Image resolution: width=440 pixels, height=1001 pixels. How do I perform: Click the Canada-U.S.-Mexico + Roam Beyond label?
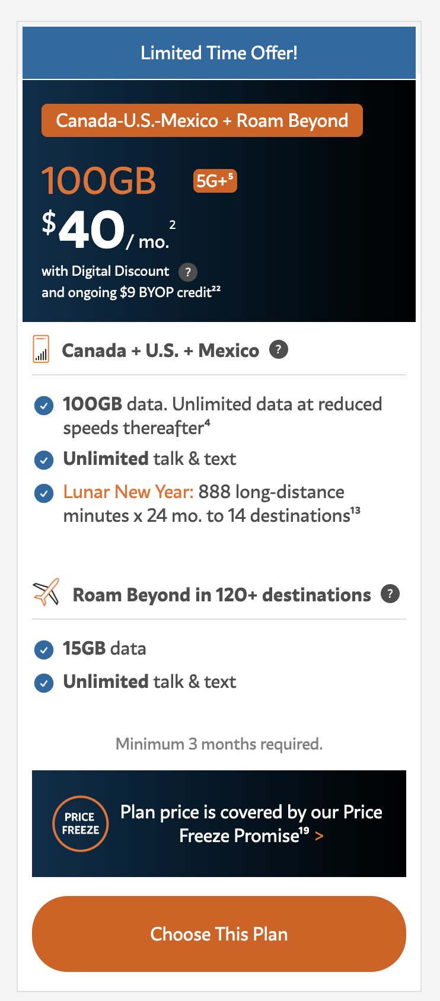pyautogui.click(x=202, y=120)
